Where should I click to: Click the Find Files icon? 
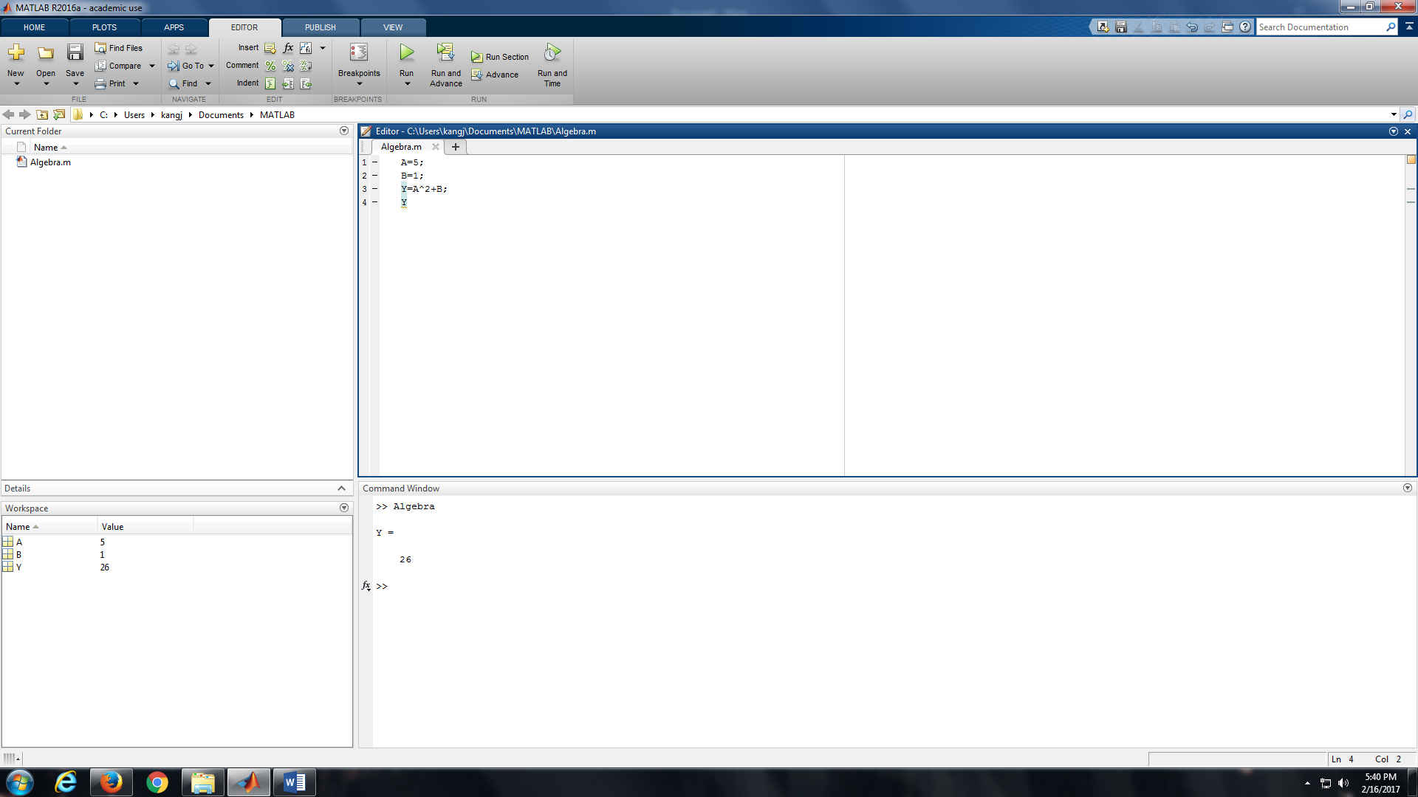pyautogui.click(x=119, y=48)
